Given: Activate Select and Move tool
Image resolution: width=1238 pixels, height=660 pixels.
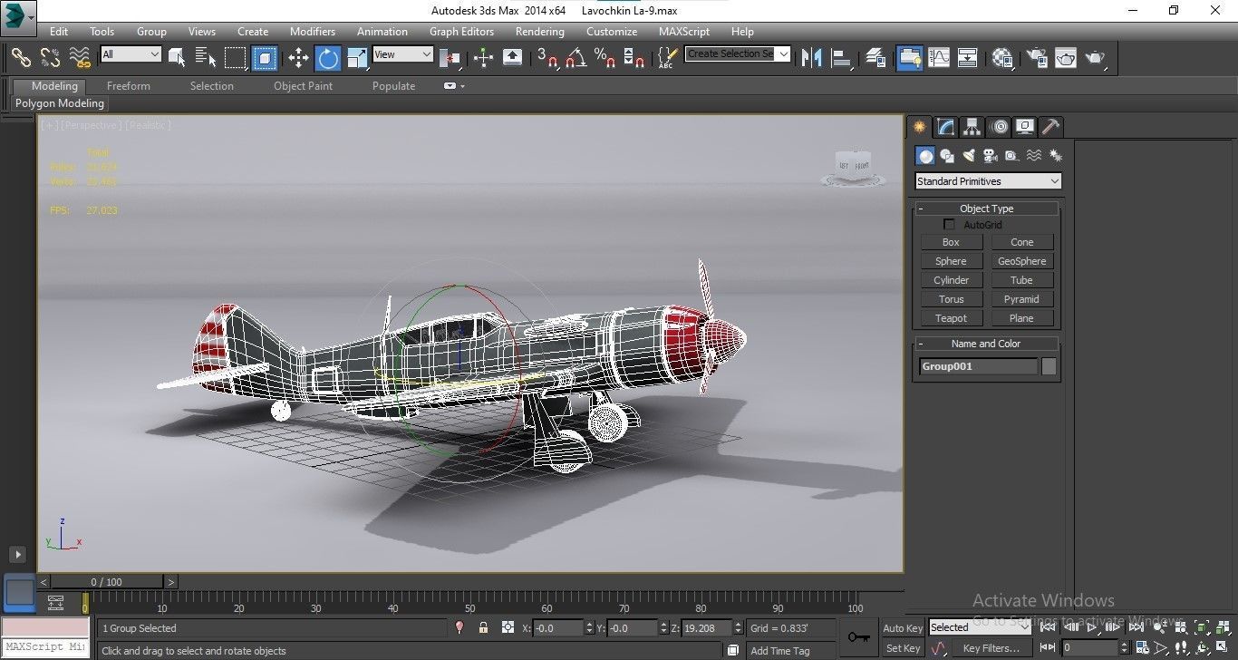Looking at the screenshot, I should [x=298, y=58].
